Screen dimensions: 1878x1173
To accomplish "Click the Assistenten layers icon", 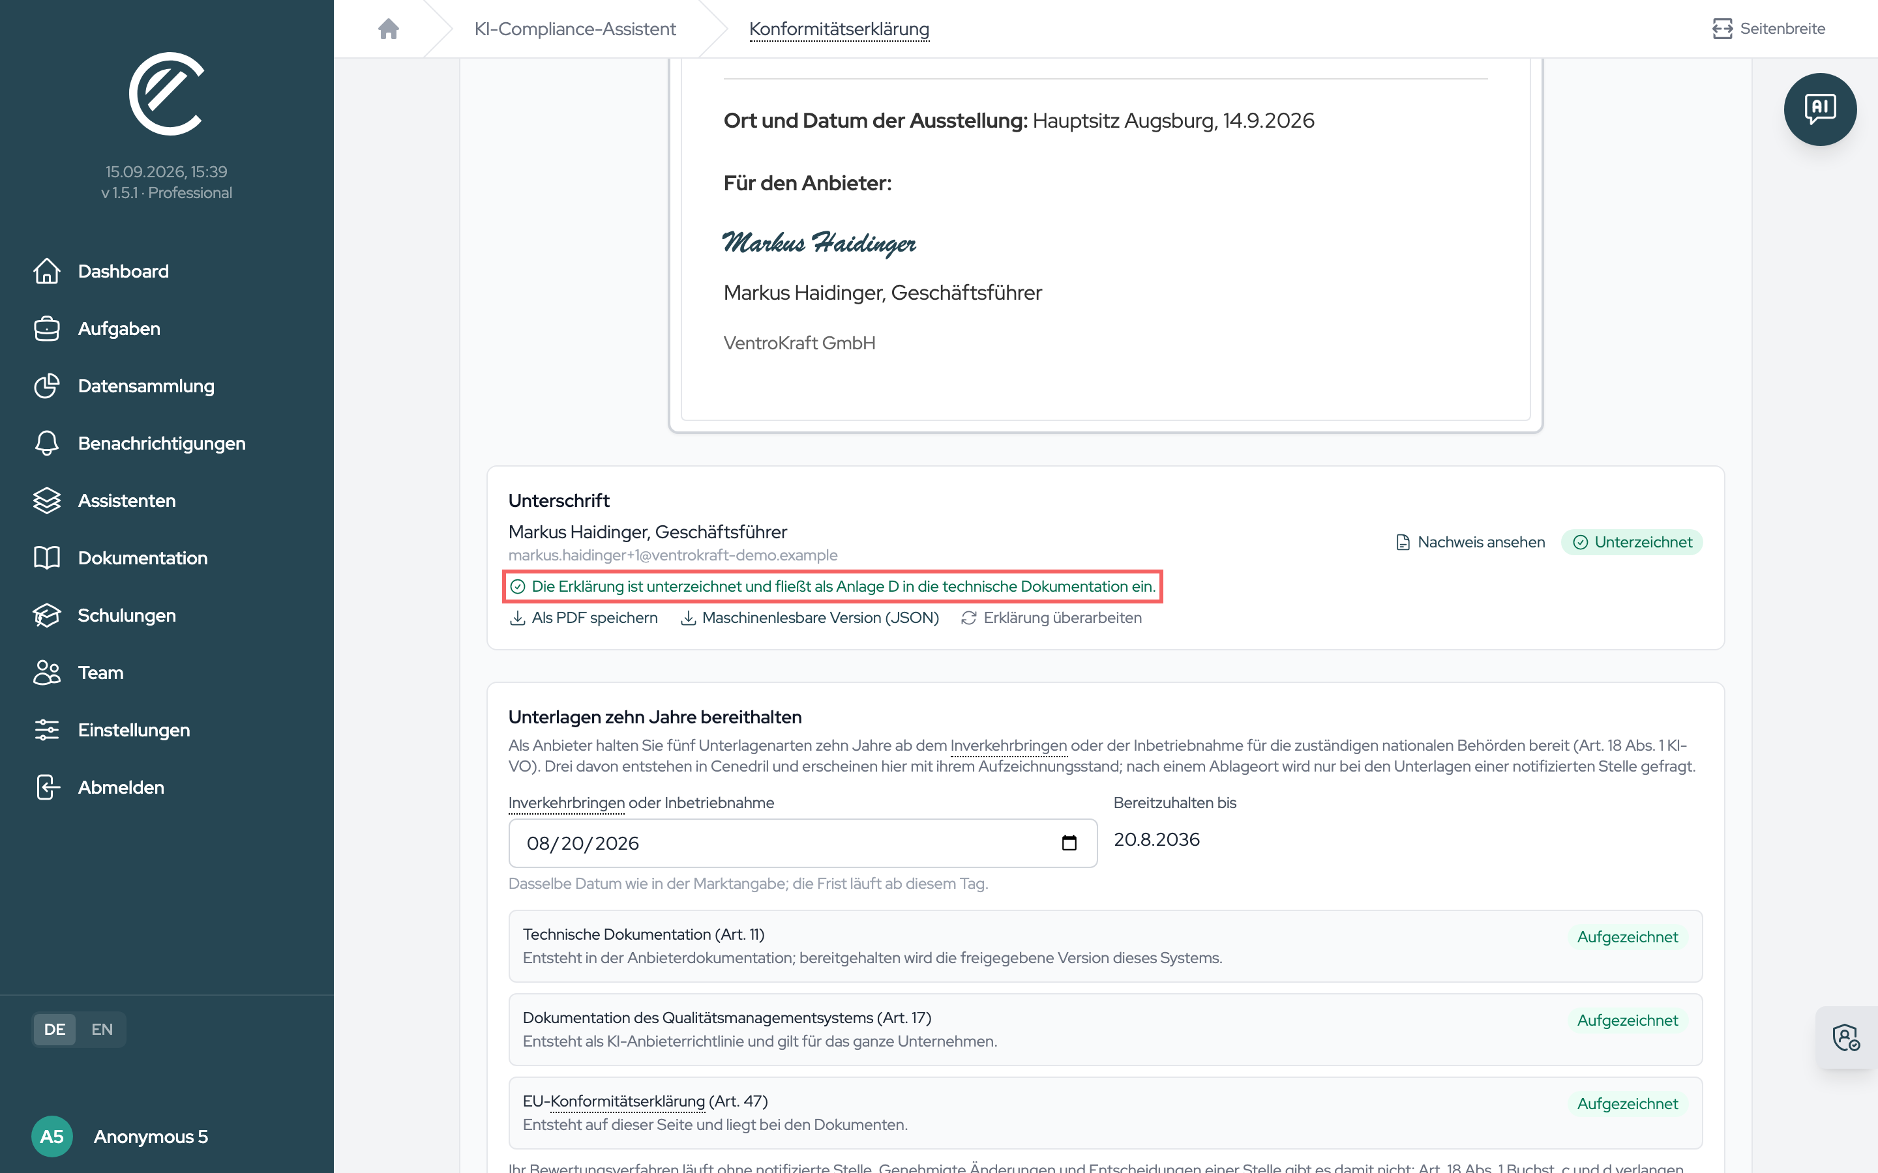I will (46, 500).
